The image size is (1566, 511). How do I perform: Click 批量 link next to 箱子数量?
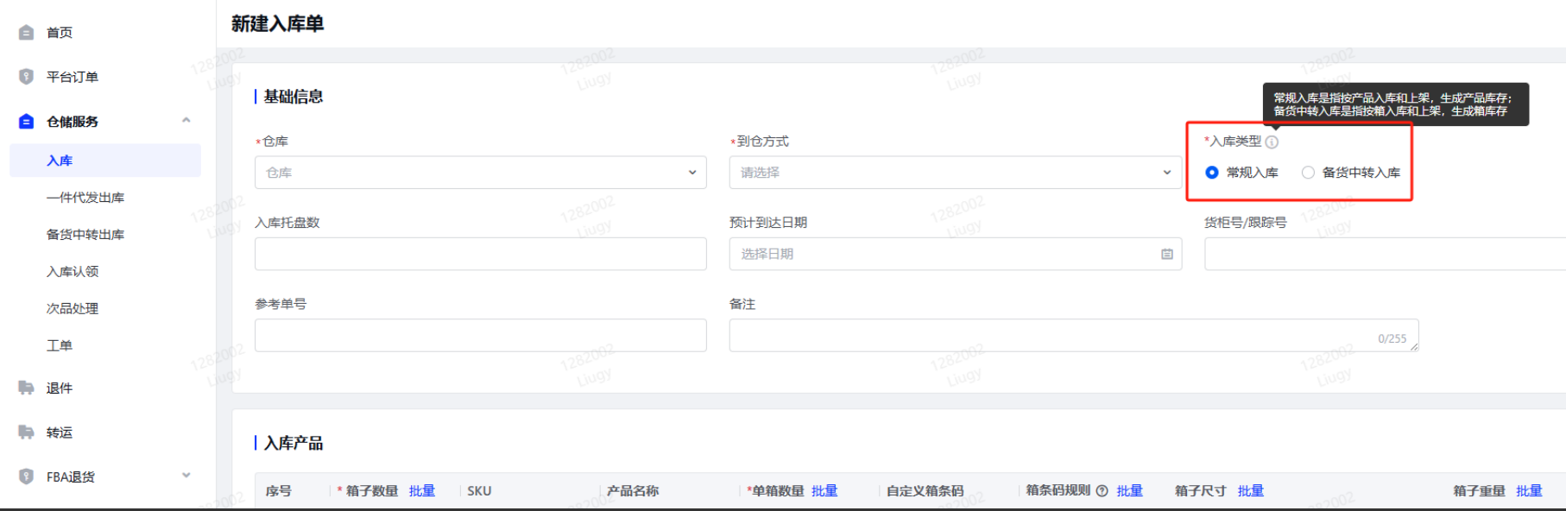coord(422,491)
